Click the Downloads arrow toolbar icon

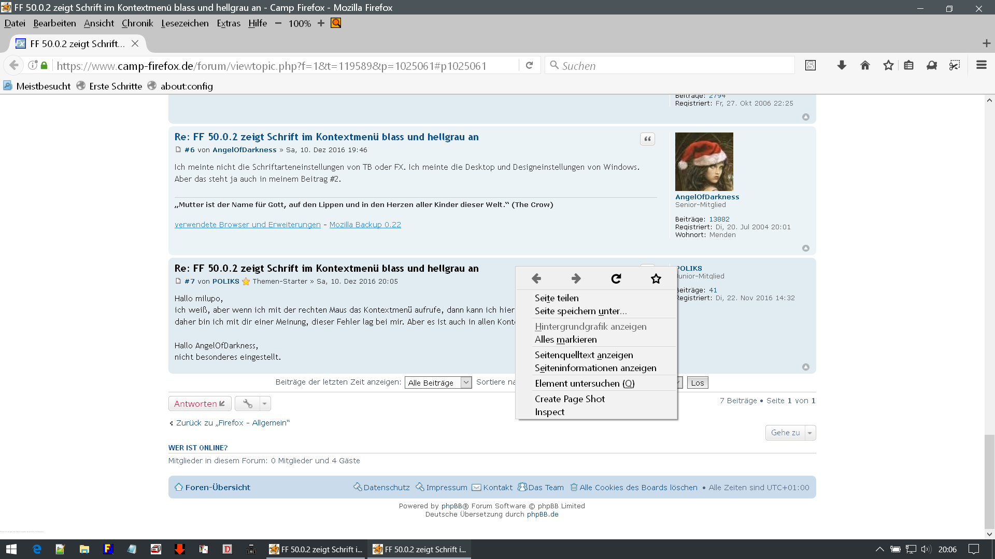(x=842, y=65)
